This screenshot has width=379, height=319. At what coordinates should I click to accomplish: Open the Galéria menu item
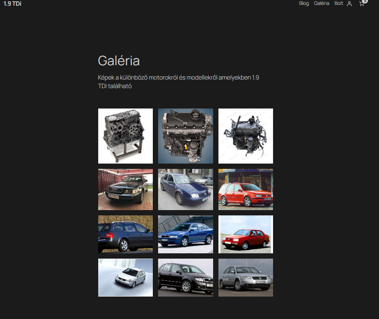click(x=322, y=3)
